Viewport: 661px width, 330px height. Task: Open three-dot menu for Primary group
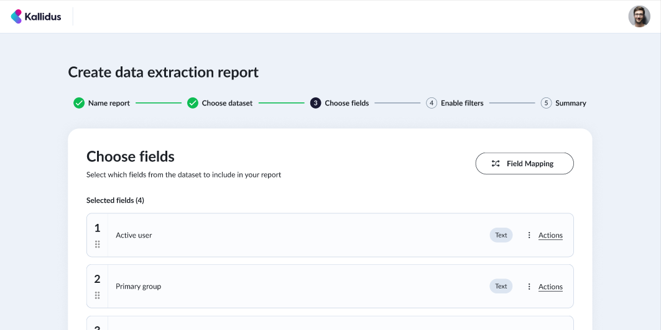529,287
